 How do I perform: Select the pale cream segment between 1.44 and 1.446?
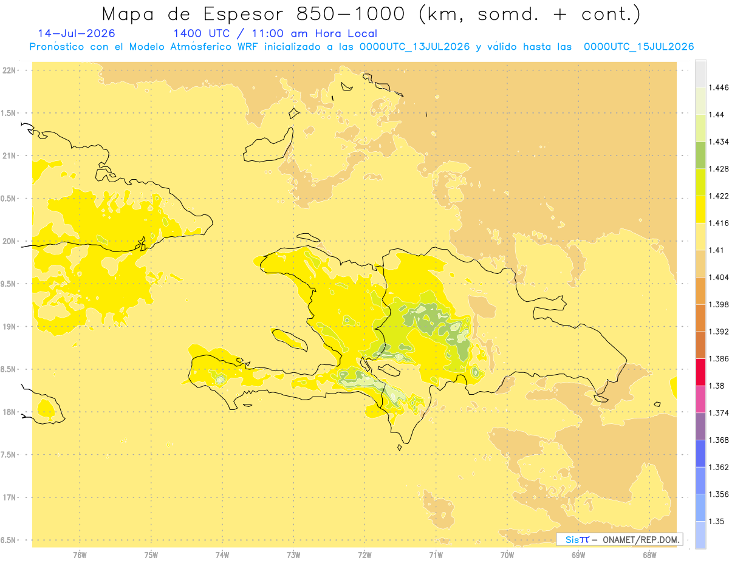click(700, 101)
